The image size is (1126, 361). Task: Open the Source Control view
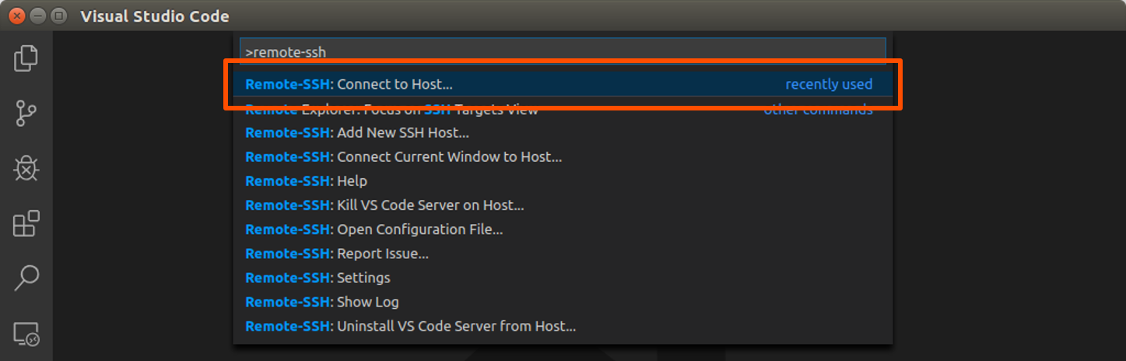pyautogui.click(x=26, y=113)
